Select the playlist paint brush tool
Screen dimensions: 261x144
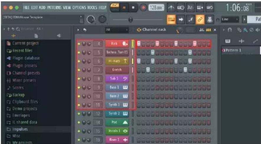[x=246, y=30]
